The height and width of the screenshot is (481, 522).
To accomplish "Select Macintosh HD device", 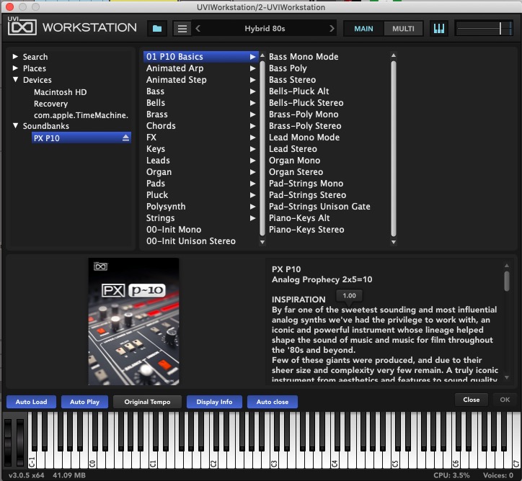I will pyautogui.click(x=61, y=92).
